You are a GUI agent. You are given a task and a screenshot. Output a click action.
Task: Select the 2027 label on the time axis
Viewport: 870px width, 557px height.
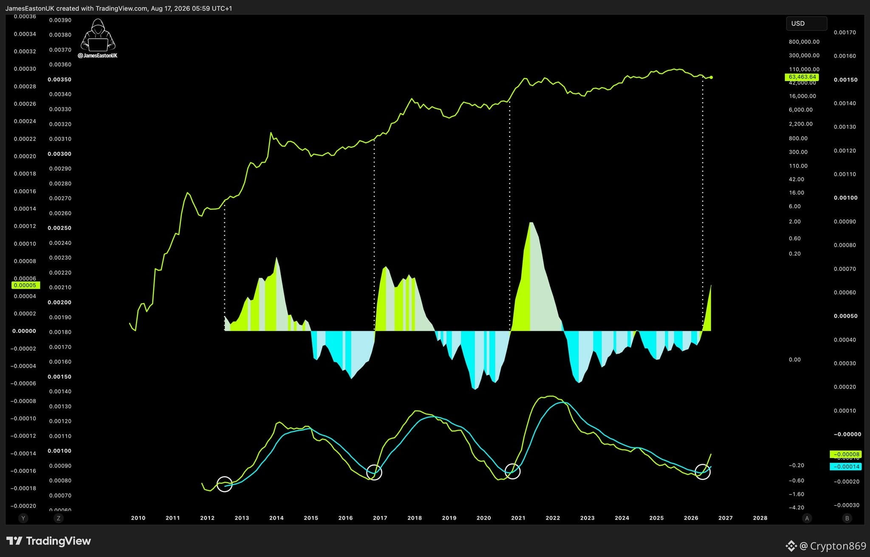pyautogui.click(x=726, y=518)
